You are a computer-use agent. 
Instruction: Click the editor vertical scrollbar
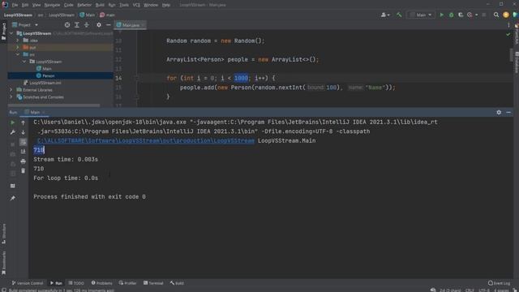click(x=512, y=54)
